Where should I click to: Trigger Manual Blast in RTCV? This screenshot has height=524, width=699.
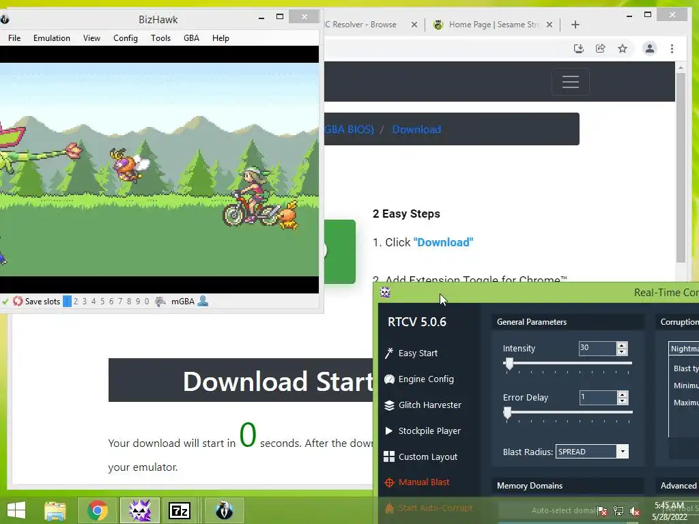[x=417, y=482]
